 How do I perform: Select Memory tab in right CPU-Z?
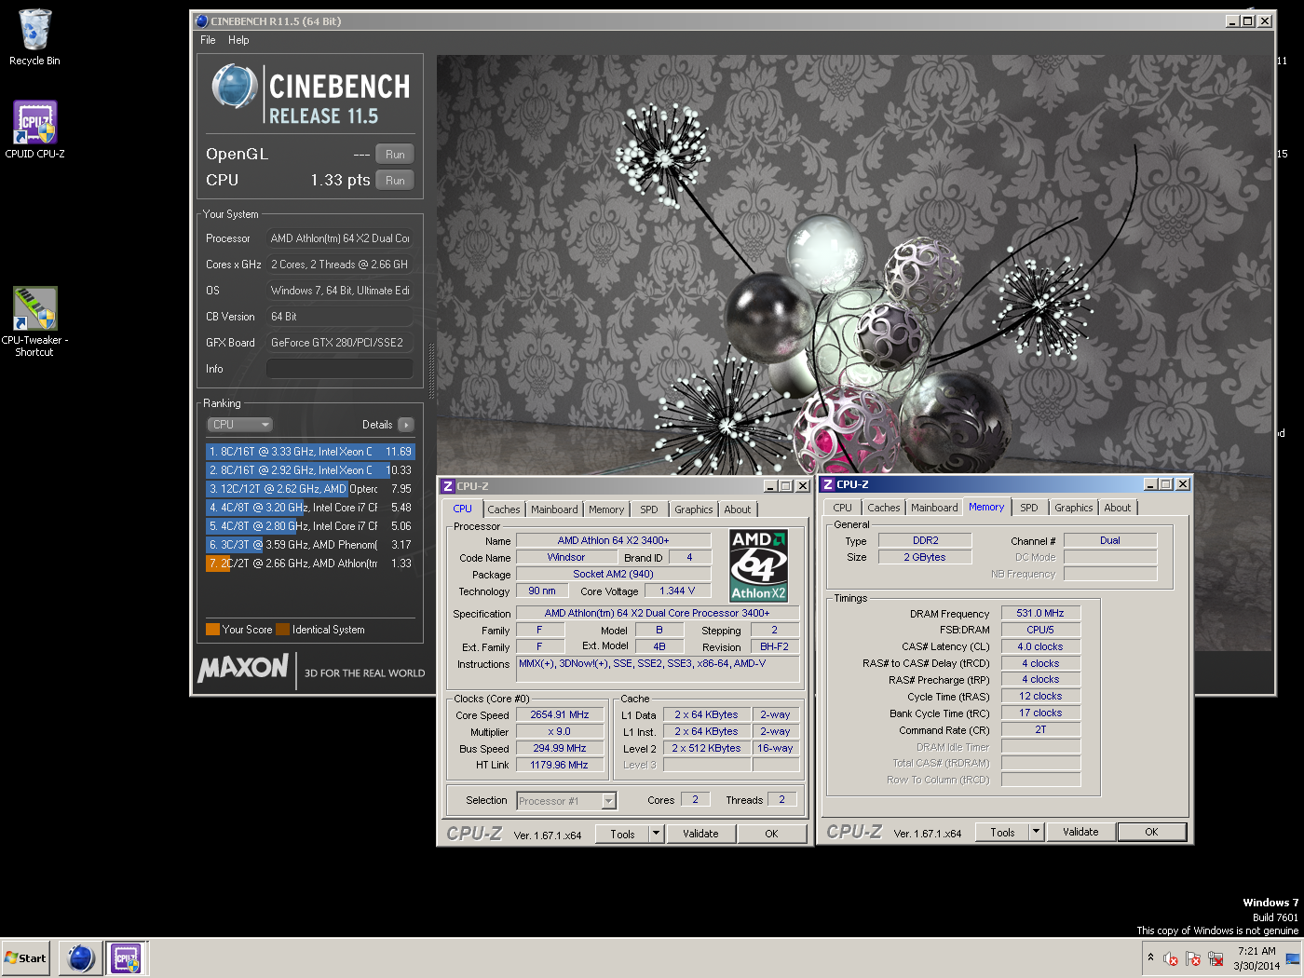click(x=986, y=507)
